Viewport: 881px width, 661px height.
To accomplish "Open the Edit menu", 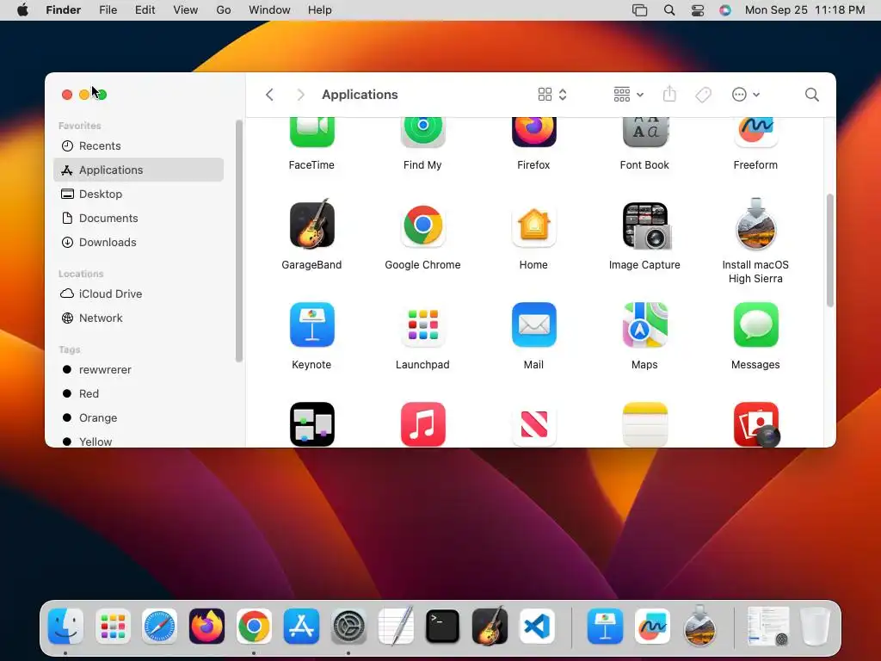I will 145,10.
